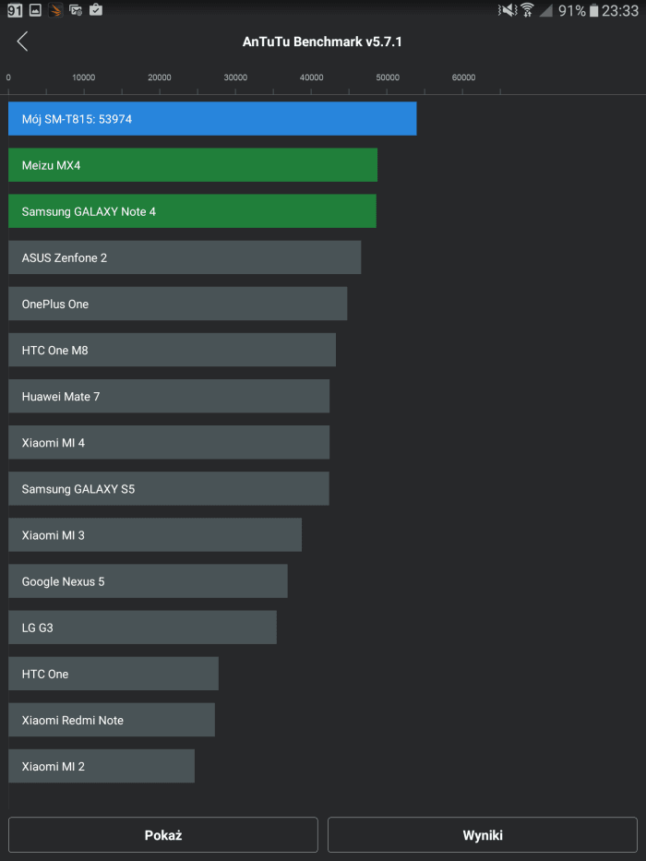Tap the battery icon in status bar
Image resolution: width=646 pixels, height=861 pixels.
click(593, 10)
